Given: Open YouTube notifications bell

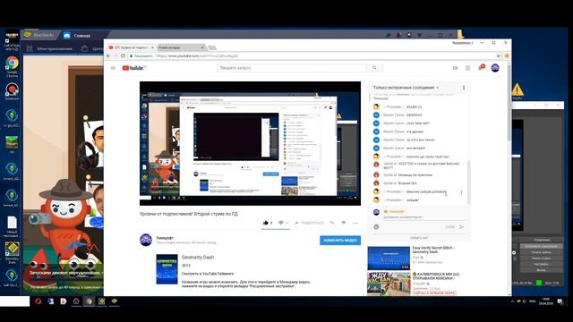Looking at the screenshot, I should (x=481, y=68).
